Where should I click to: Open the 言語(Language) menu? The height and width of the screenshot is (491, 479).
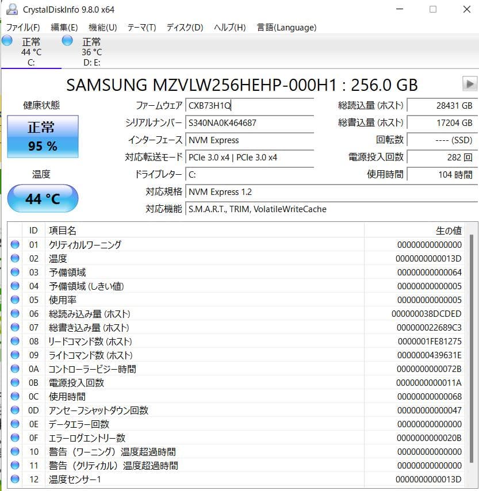286,28
